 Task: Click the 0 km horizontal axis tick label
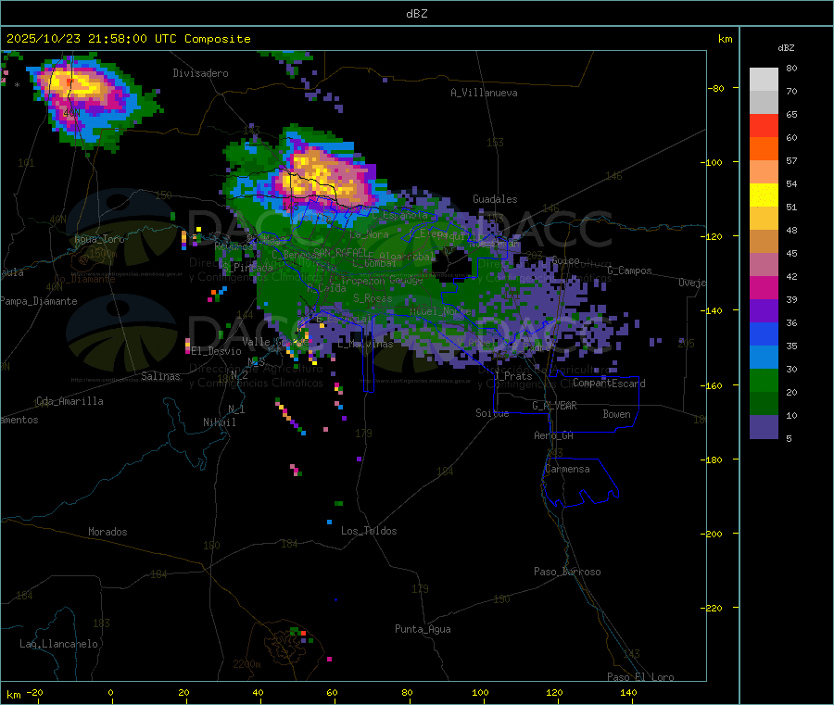[110, 693]
